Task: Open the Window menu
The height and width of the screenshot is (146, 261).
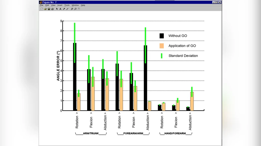Action: (75, 5)
